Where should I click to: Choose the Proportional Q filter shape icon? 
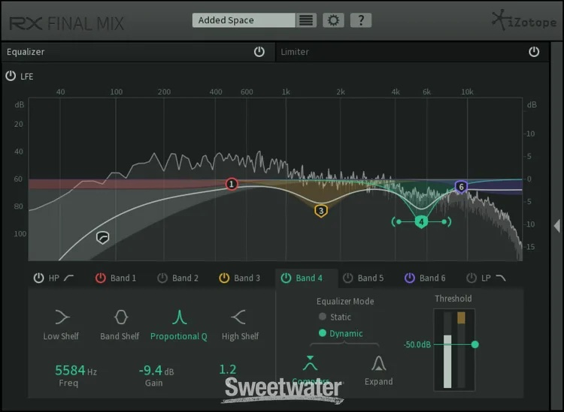click(x=179, y=317)
